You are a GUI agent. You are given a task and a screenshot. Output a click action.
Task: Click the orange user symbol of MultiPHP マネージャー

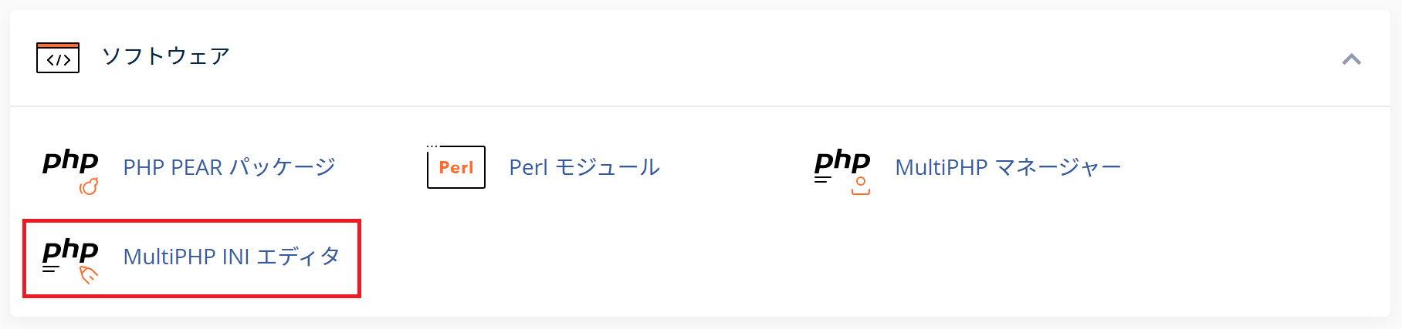pos(861,186)
